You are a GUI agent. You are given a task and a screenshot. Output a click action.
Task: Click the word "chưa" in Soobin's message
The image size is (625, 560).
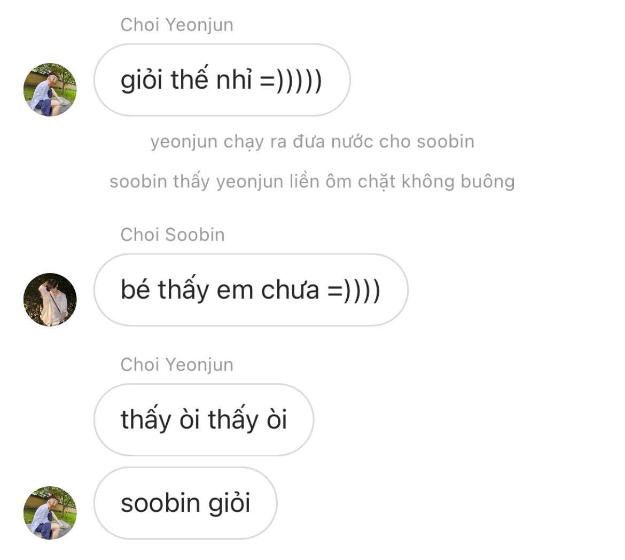pyautogui.click(x=290, y=290)
